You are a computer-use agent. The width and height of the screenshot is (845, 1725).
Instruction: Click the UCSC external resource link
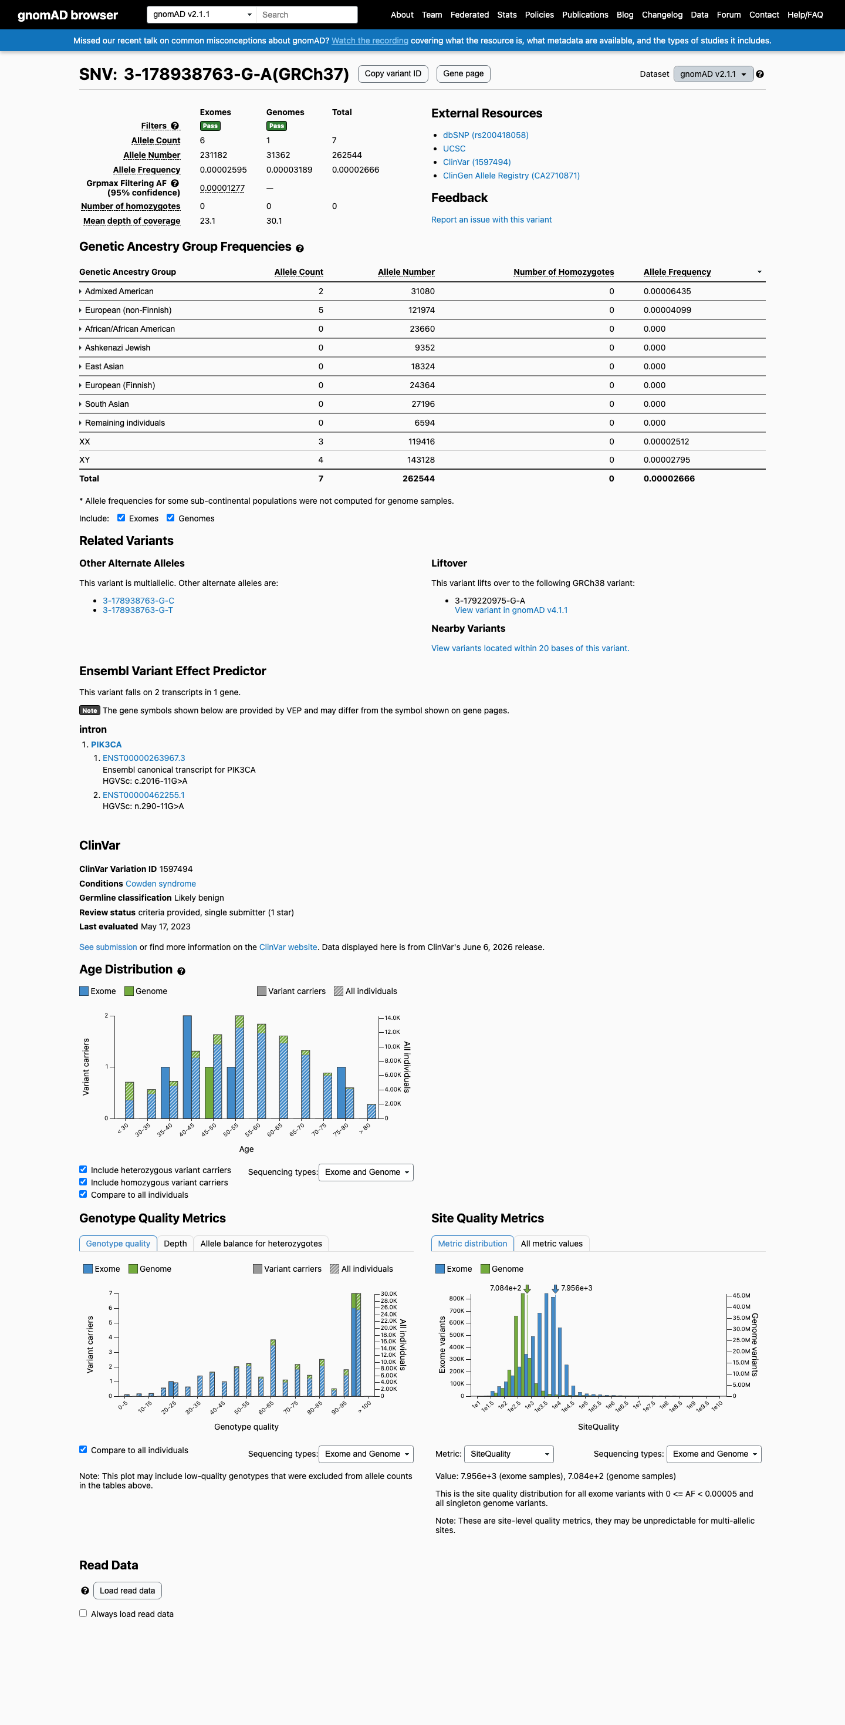[x=454, y=149]
